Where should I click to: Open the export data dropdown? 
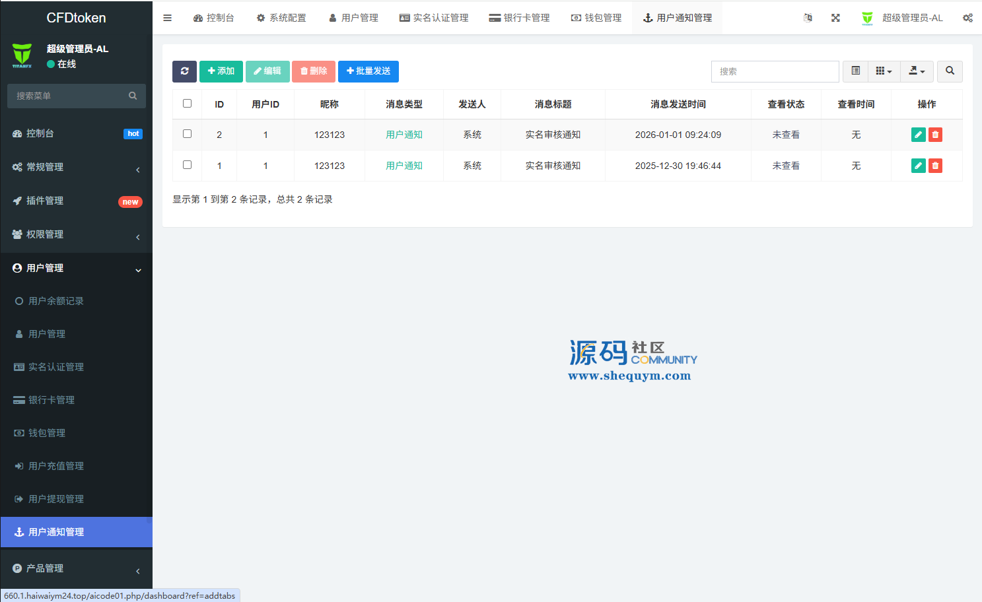tap(917, 71)
